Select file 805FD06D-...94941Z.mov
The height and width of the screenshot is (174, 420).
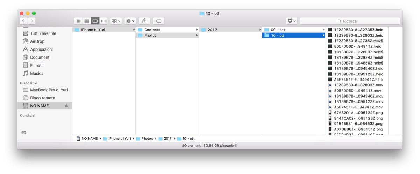pos(357,91)
